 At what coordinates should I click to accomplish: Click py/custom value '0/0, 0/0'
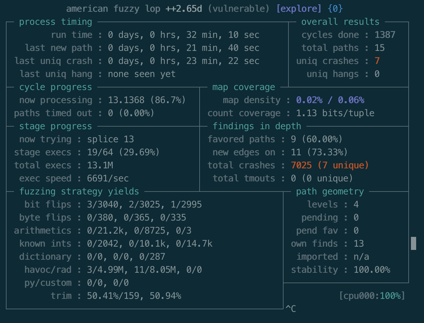[108, 283]
